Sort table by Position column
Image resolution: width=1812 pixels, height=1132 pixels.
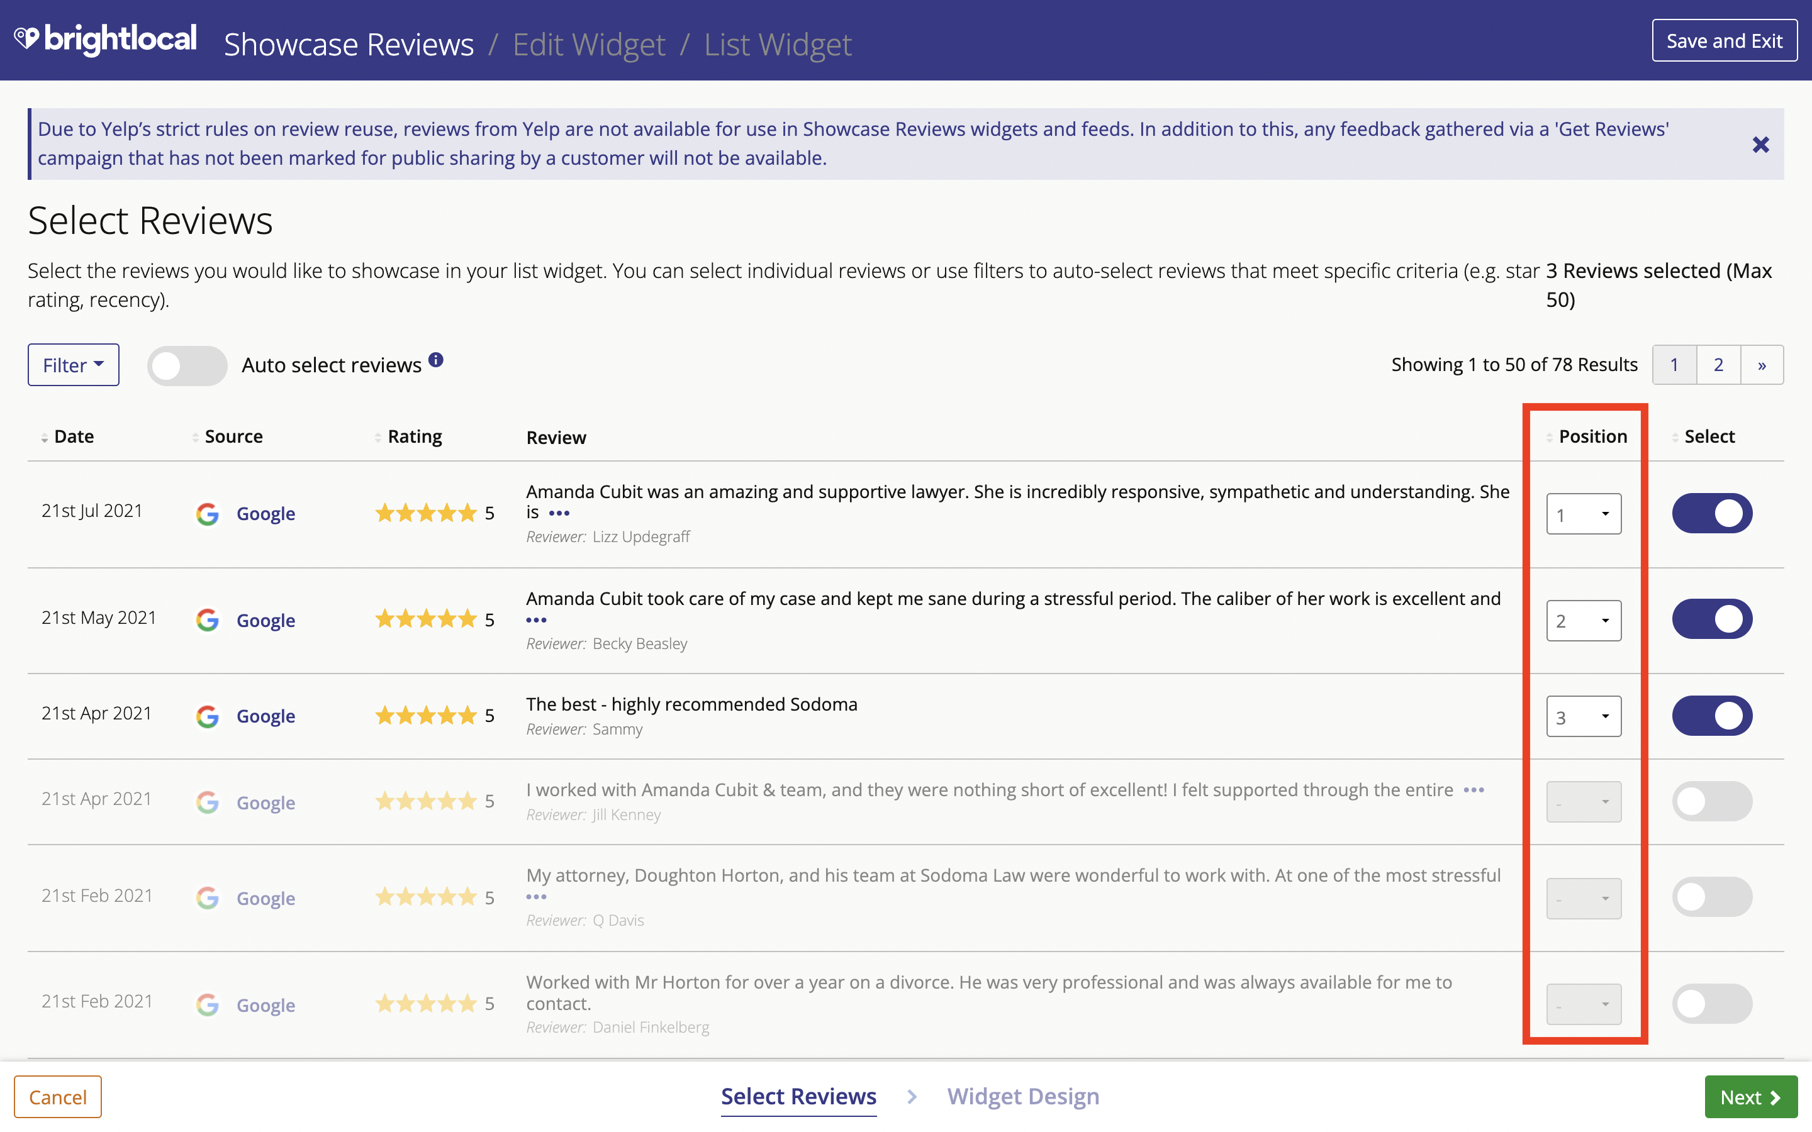pos(1587,436)
